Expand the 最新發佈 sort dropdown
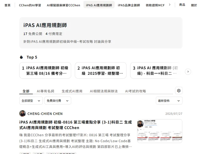This screenshot has height=154, width=204. pyautogui.click(x=169, y=101)
